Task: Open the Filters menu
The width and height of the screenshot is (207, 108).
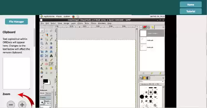Action: click(93, 23)
